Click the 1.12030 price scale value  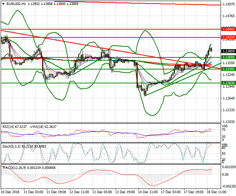tap(228, 122)
